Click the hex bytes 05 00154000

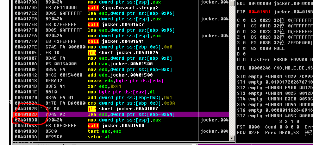[61, 64]
